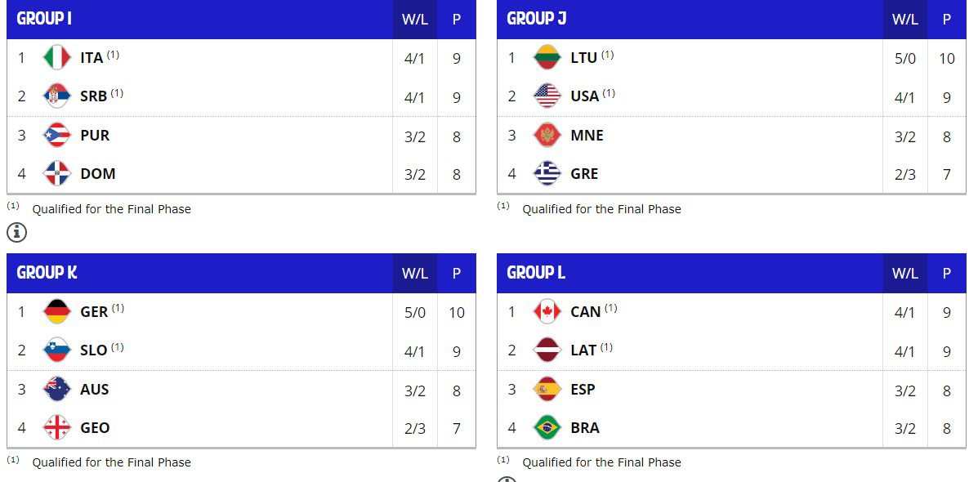The width and height of the screenshot is (969, 482).
Task: Click the Canada flag icon
Action: (x=547, y=312)
